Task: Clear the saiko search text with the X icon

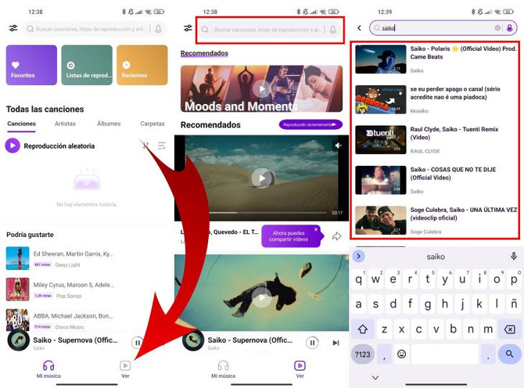Action: click(x=497, y=28)
